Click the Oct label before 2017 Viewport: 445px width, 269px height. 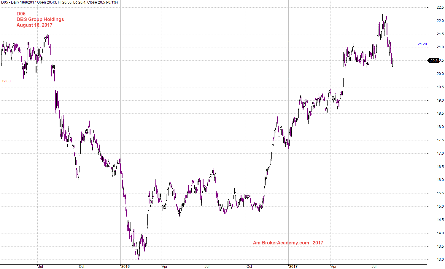pos(249,267)
